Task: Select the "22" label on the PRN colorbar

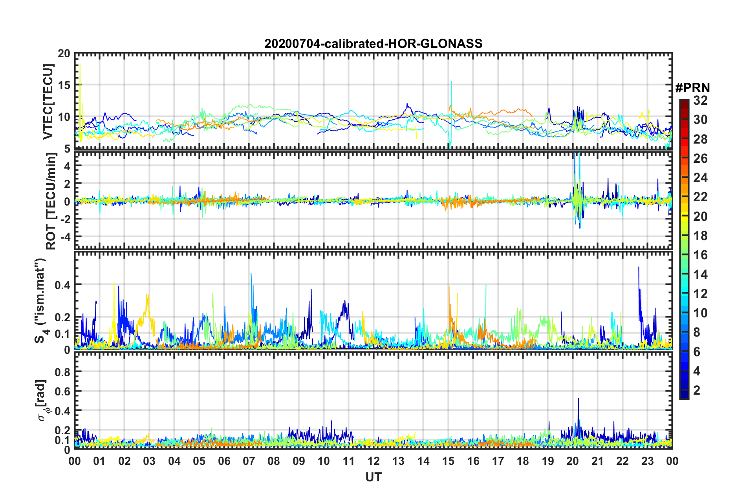Action: point(700,197)
